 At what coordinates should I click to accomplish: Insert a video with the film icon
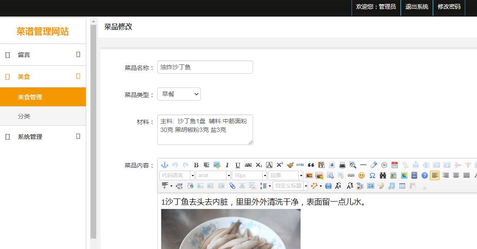pos(414,175)
